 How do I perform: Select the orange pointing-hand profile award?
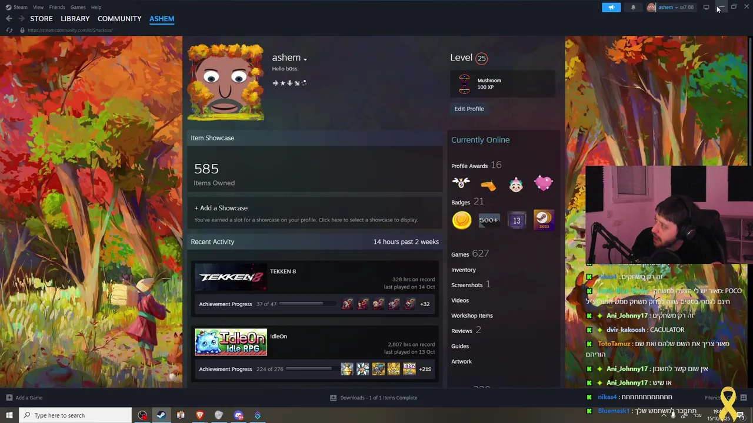(x=488, y=186)
